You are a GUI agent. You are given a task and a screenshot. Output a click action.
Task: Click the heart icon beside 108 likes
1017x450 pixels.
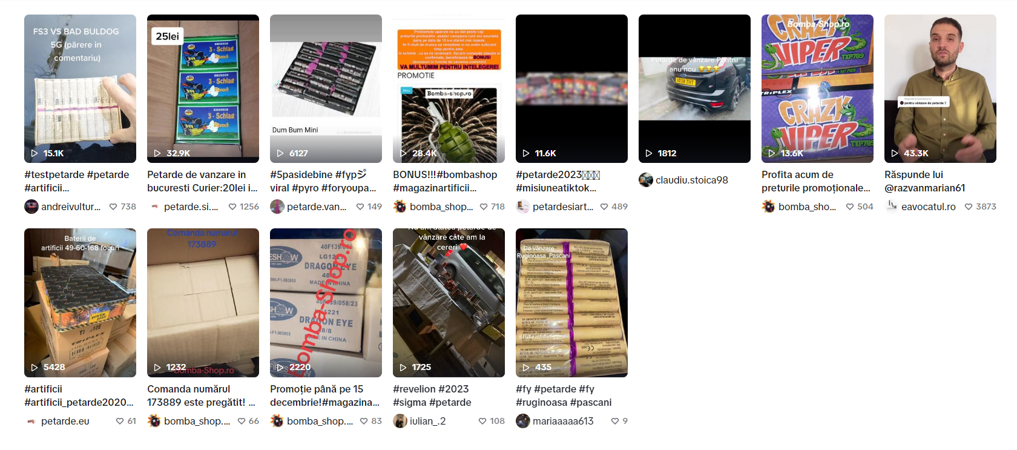pos(482,421)
